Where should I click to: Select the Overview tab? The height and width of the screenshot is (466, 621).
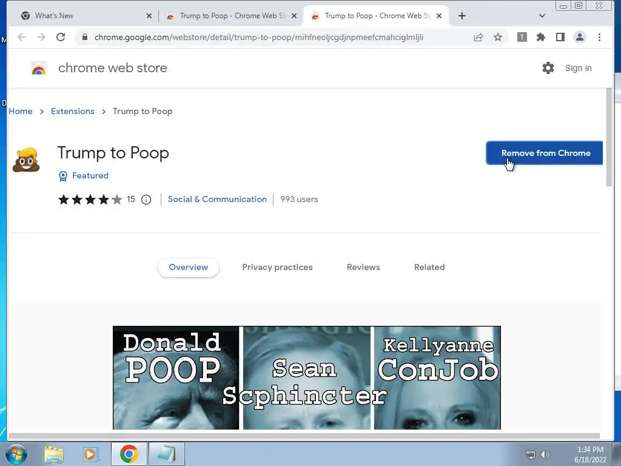pos(188,268)
